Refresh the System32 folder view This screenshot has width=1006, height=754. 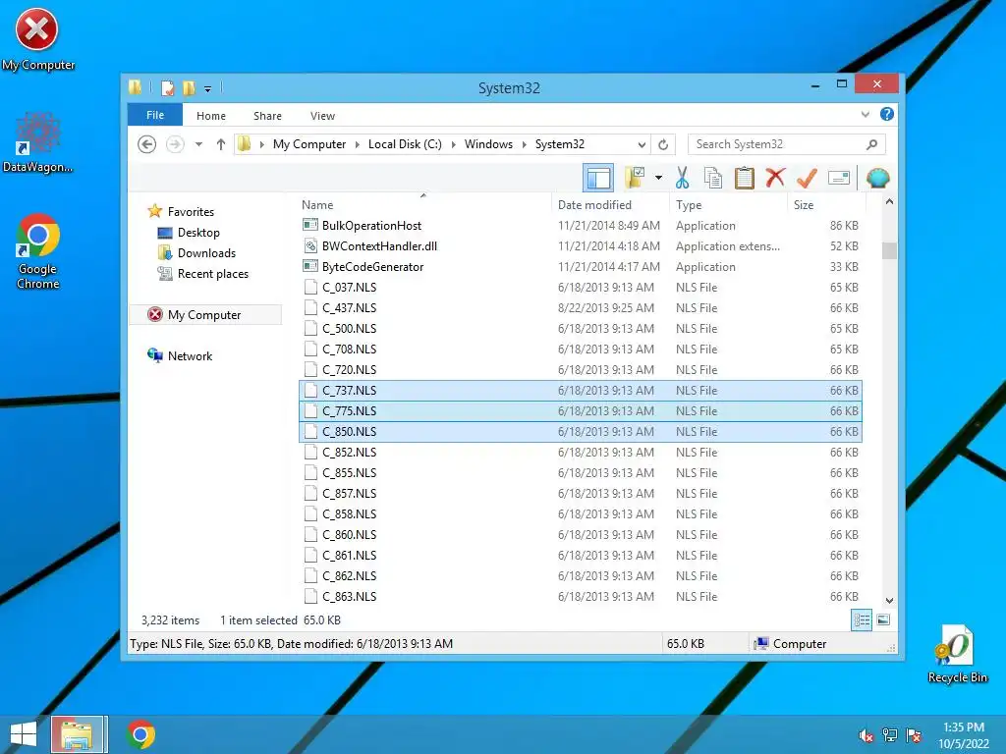click(x=663, y=144)
